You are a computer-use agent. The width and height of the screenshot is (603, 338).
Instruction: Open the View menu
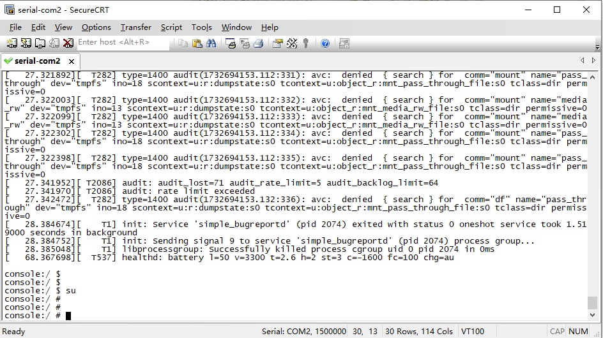tap(63, 27)
